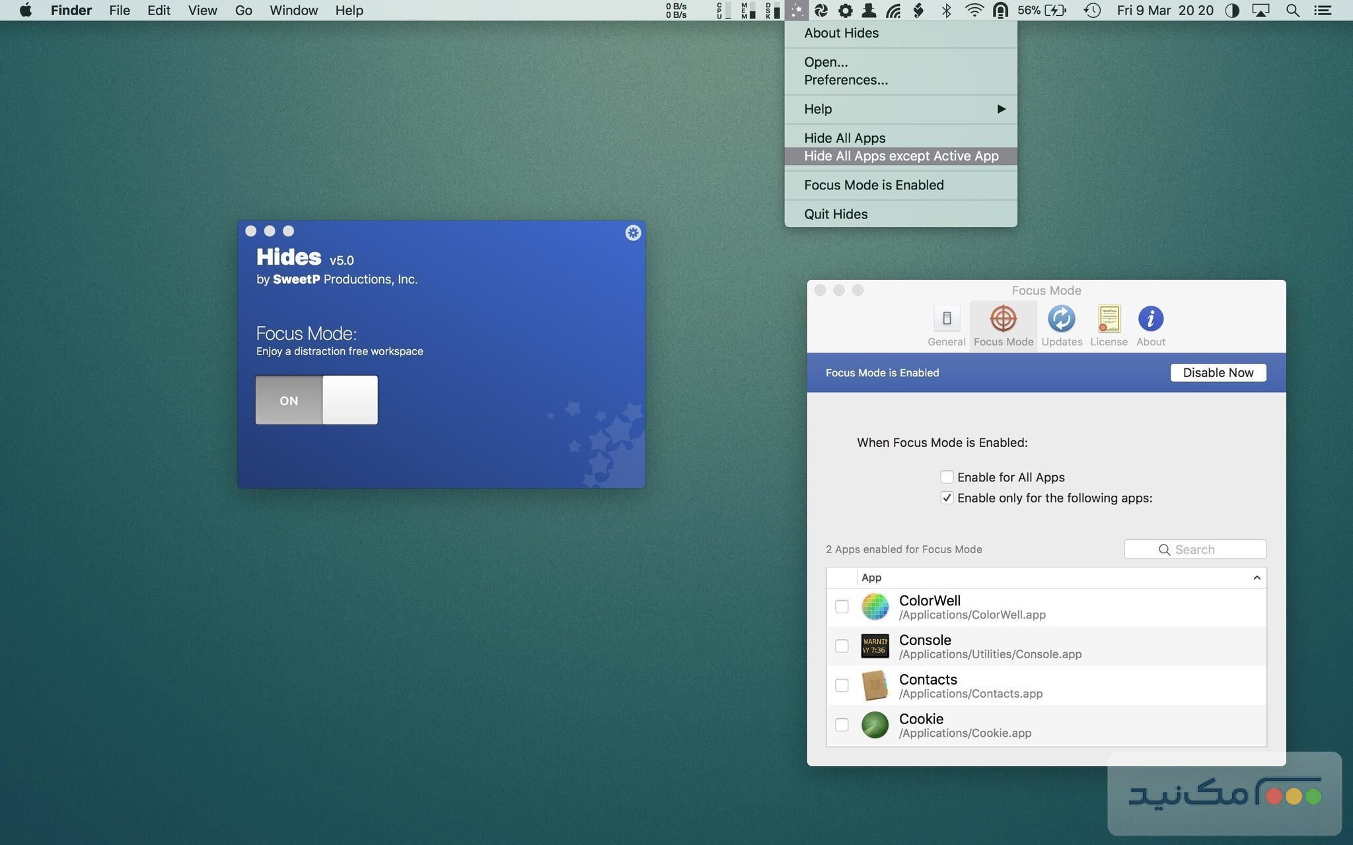Open the Go menu in menu bar
Screen dimensions: 1353x845
pyautogui.click(x=243, y=10)
